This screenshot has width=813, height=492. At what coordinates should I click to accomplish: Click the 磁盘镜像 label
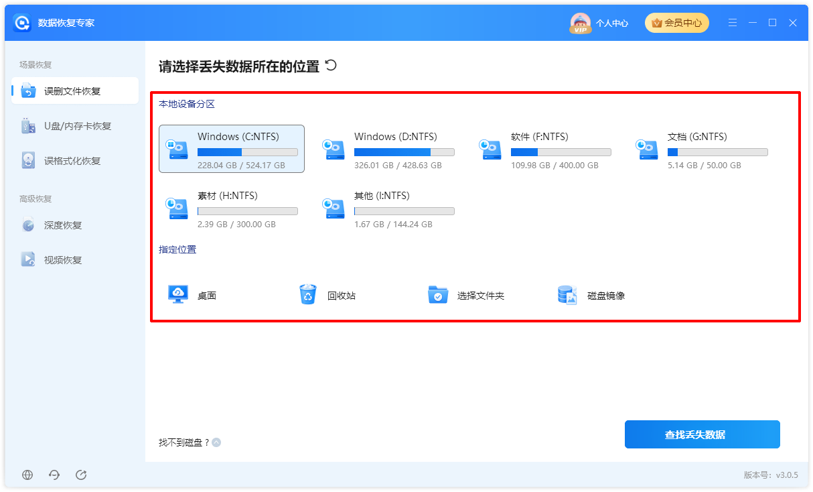pos(606,296)
